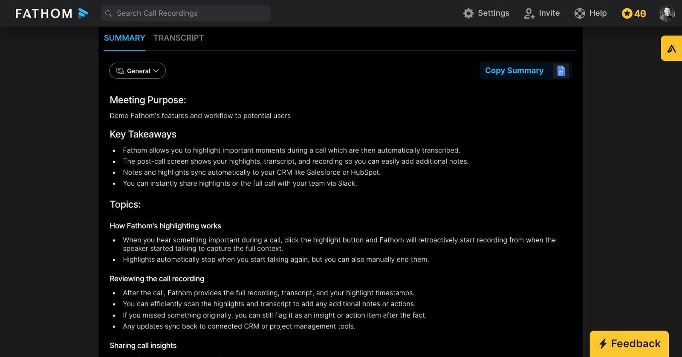Click the search magnifier icon
Image resolution: width=682 pixels, height=357 pixels.
point(109,13)
